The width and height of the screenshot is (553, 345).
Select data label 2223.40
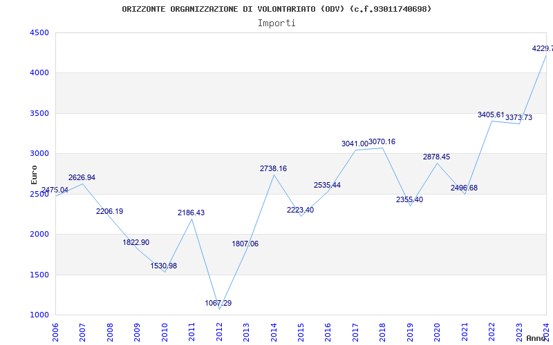300,210
